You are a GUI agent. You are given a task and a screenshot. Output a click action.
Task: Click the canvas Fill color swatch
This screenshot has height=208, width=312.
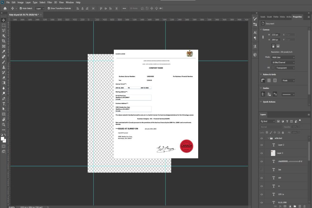coord(273,68)
